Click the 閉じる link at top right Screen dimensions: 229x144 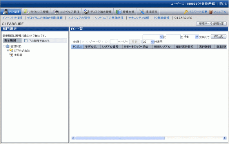(223, 4)
